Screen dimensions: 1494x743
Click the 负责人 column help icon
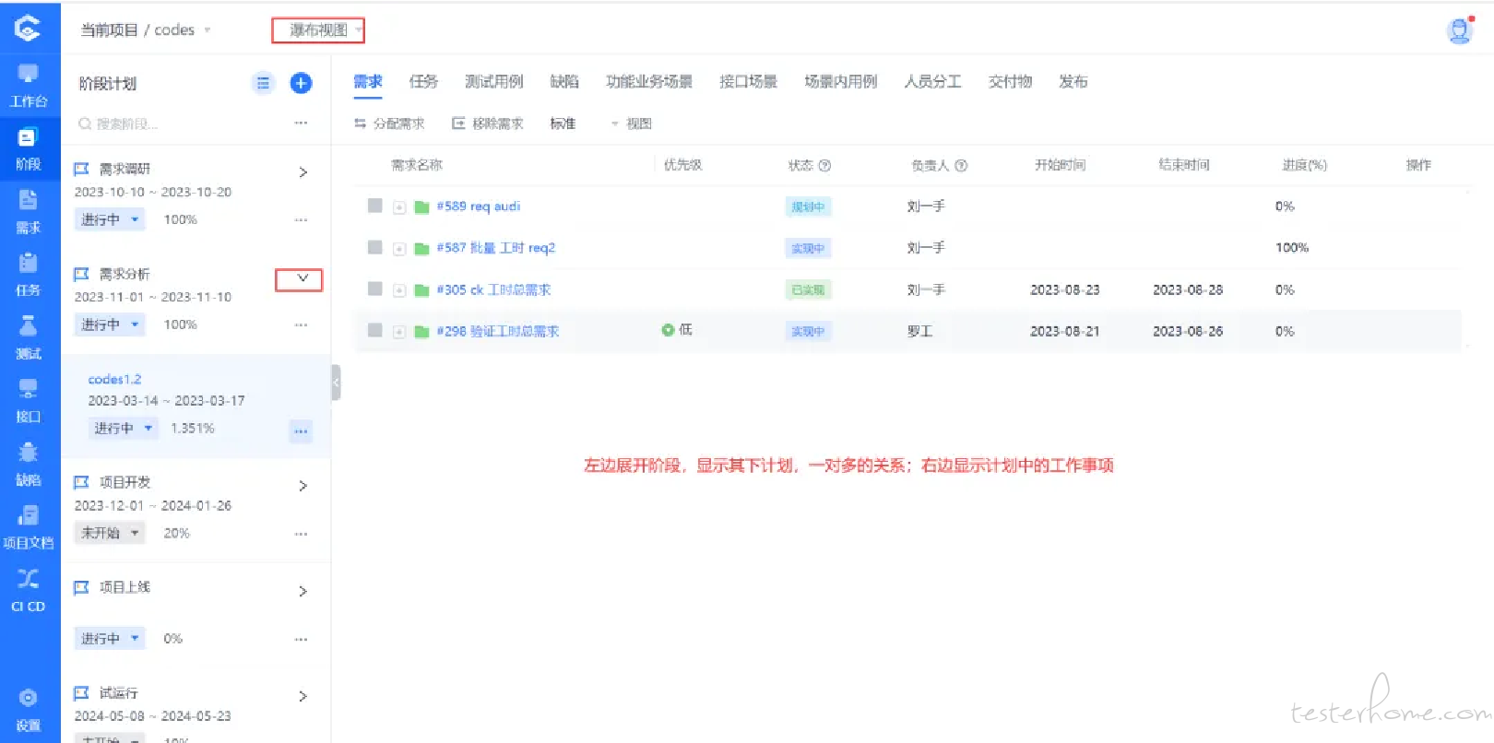961,166
